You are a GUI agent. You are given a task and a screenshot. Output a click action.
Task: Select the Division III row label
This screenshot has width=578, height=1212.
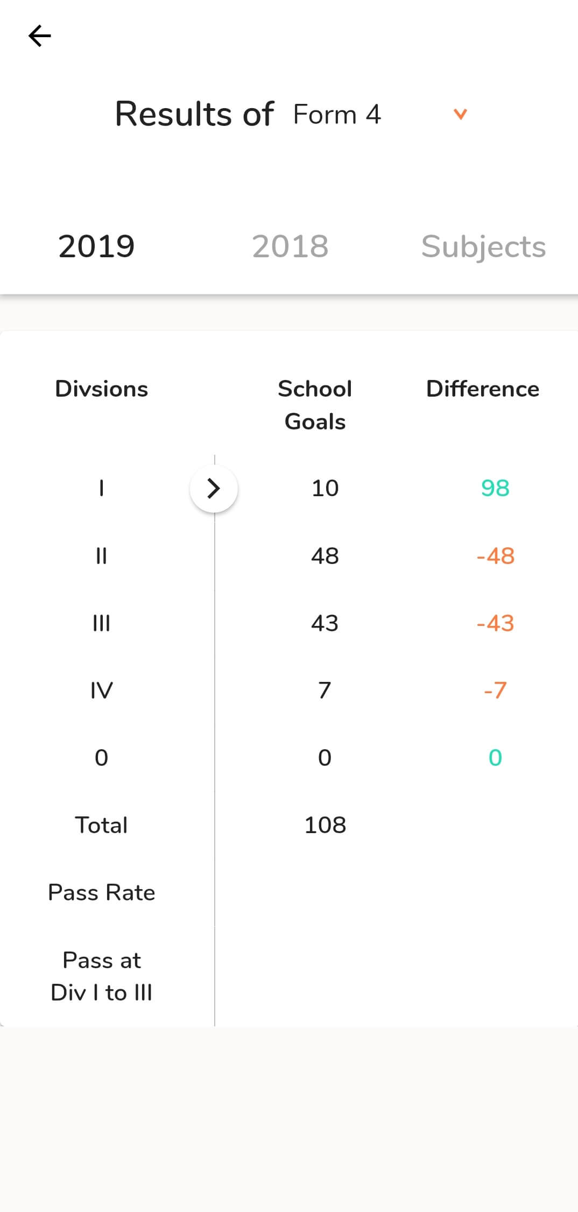[101, 623]
